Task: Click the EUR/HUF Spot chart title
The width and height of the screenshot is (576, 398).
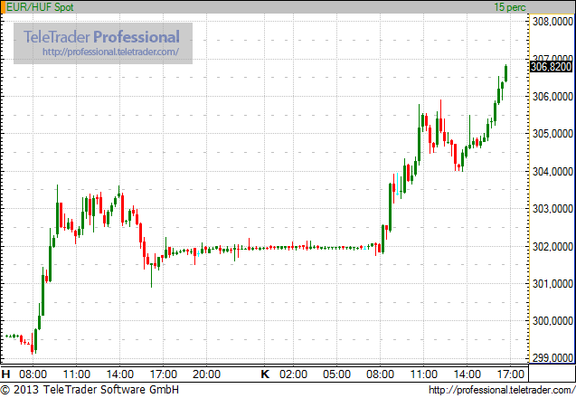Action: pyautogui.click(x=40, y=7)
